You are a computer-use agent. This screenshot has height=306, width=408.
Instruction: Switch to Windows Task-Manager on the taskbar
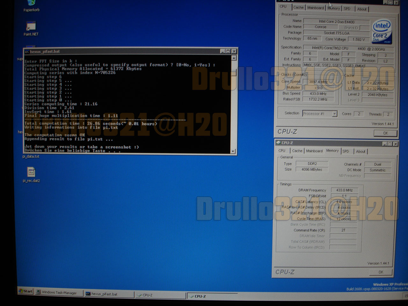click(x=59, y=293)
